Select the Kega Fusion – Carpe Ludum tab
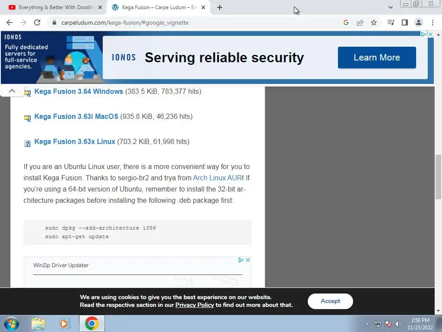 (158, 8)
